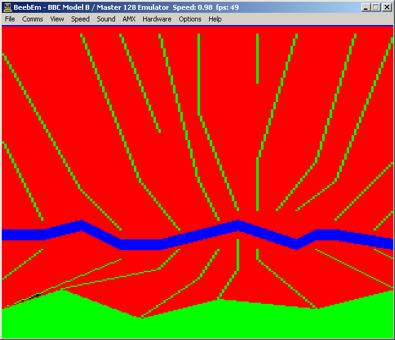Expand the View menu

pos(57,19)
